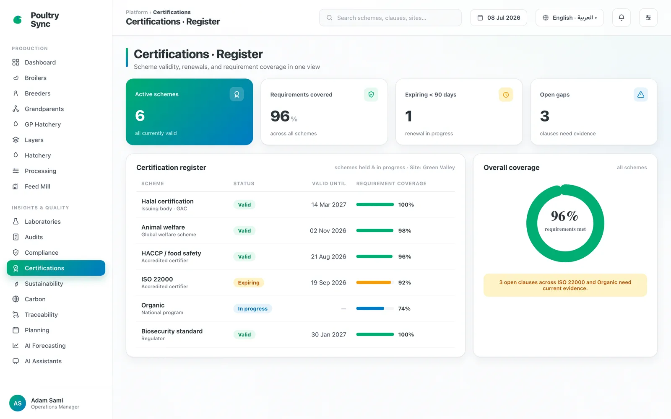
Task: Click the Hatchery egg icon
Action: [x=16, y=155]
